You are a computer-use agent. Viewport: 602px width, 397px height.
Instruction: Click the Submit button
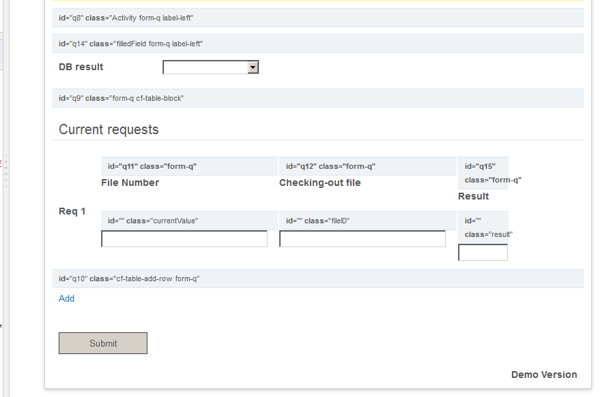pyautogui.click(x=103, y=343)
